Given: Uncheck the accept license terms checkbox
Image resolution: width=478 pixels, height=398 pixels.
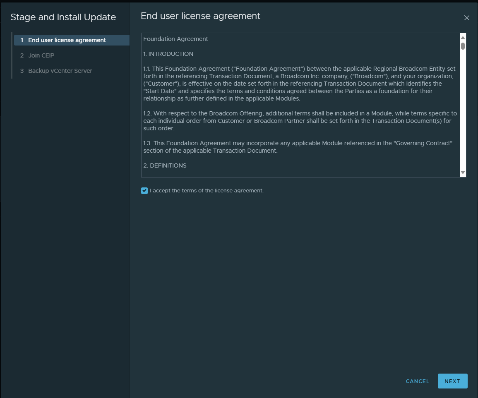Looking at the screenshot, I should point(144,191).
